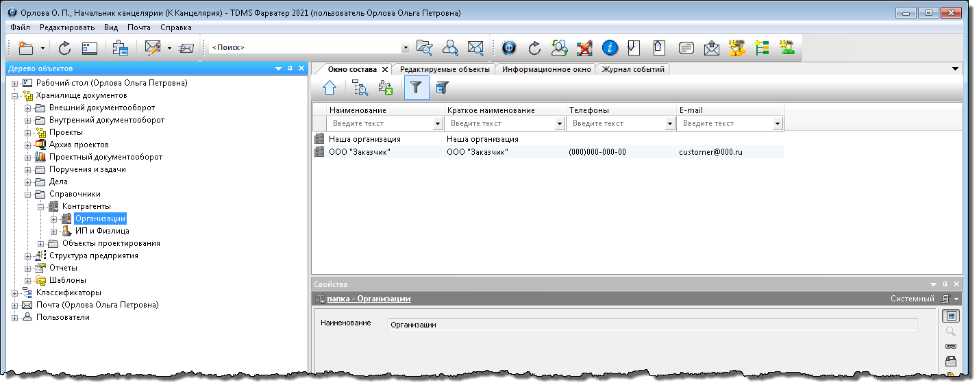The width and height of the screenshot is (979, 387).
Task: Toggle the pin on Дерево объектов panel
Action: 290,68
